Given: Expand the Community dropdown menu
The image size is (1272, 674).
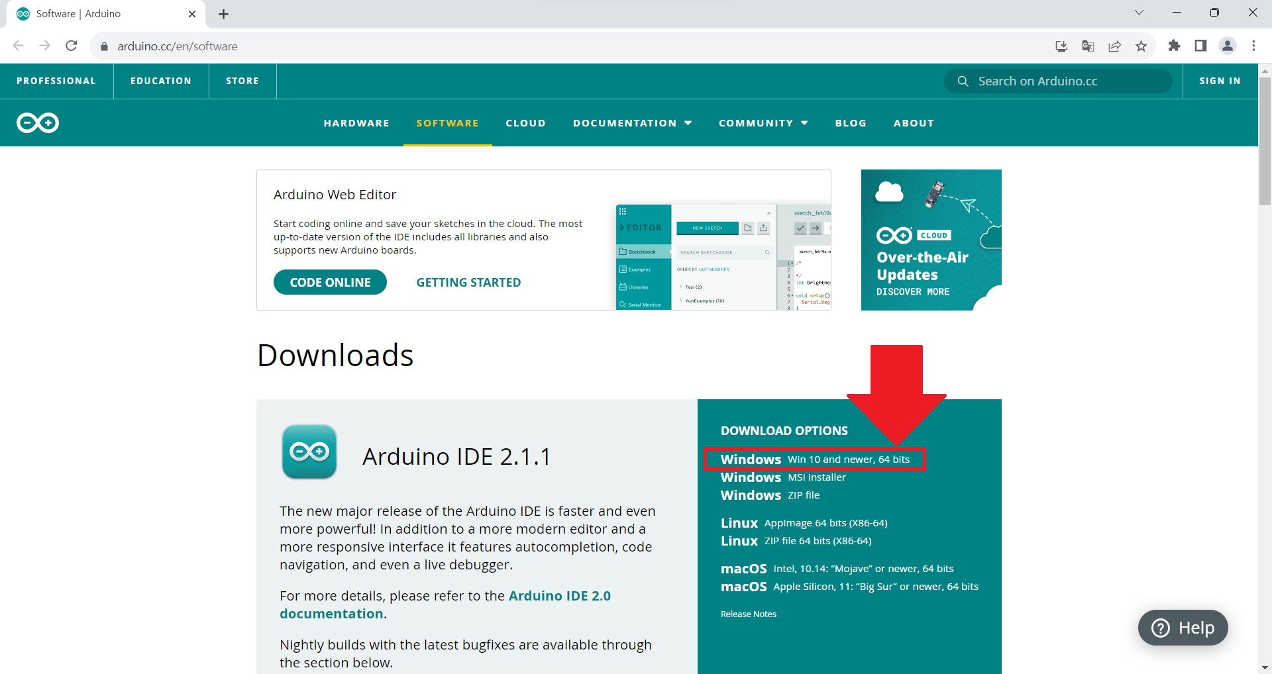Looking at the screenshot, I should coord(764,123).
